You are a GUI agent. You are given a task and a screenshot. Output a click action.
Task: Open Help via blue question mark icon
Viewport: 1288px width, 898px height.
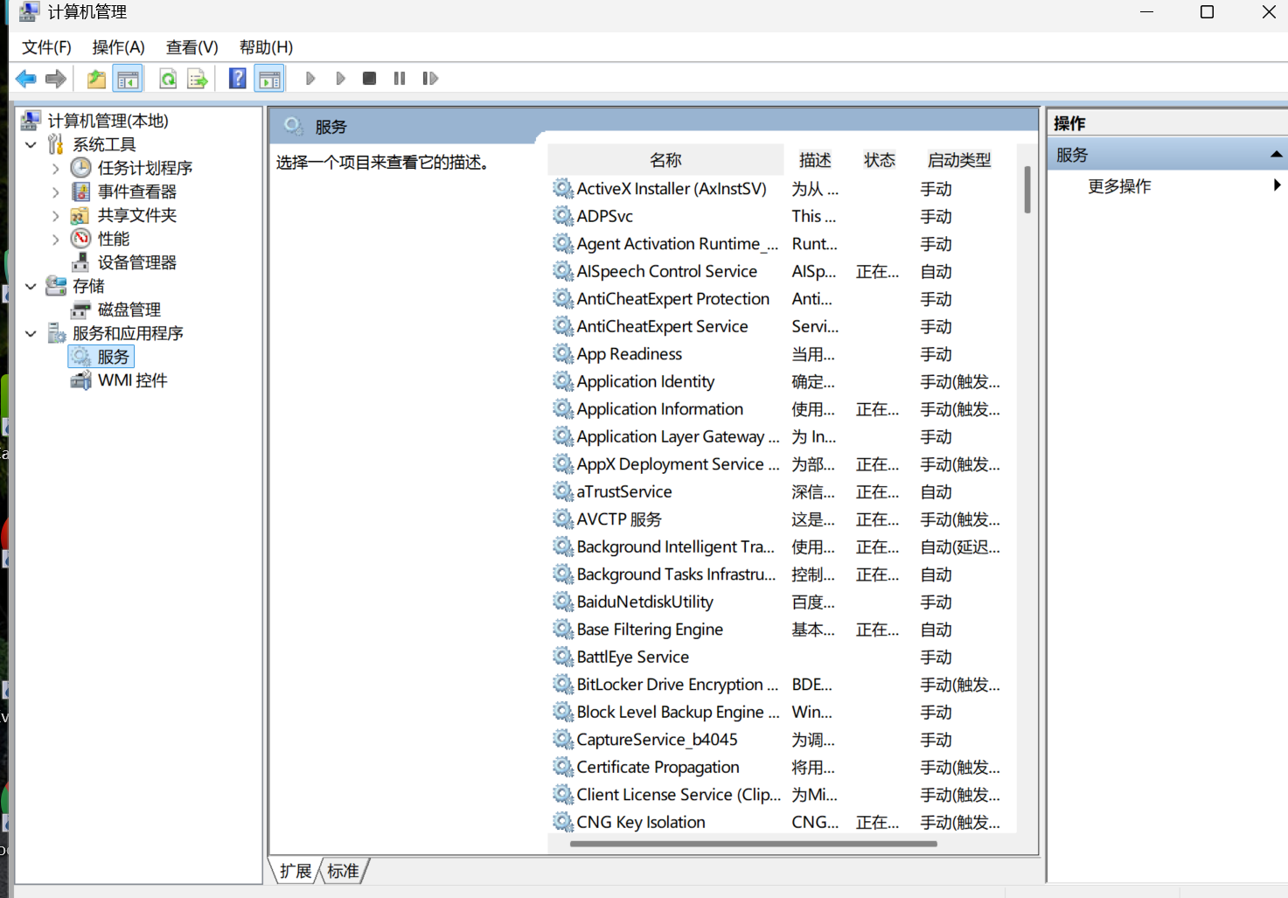coord(237,78)
